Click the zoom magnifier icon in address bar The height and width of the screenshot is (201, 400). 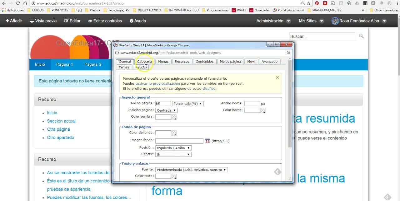click(303, 3)
